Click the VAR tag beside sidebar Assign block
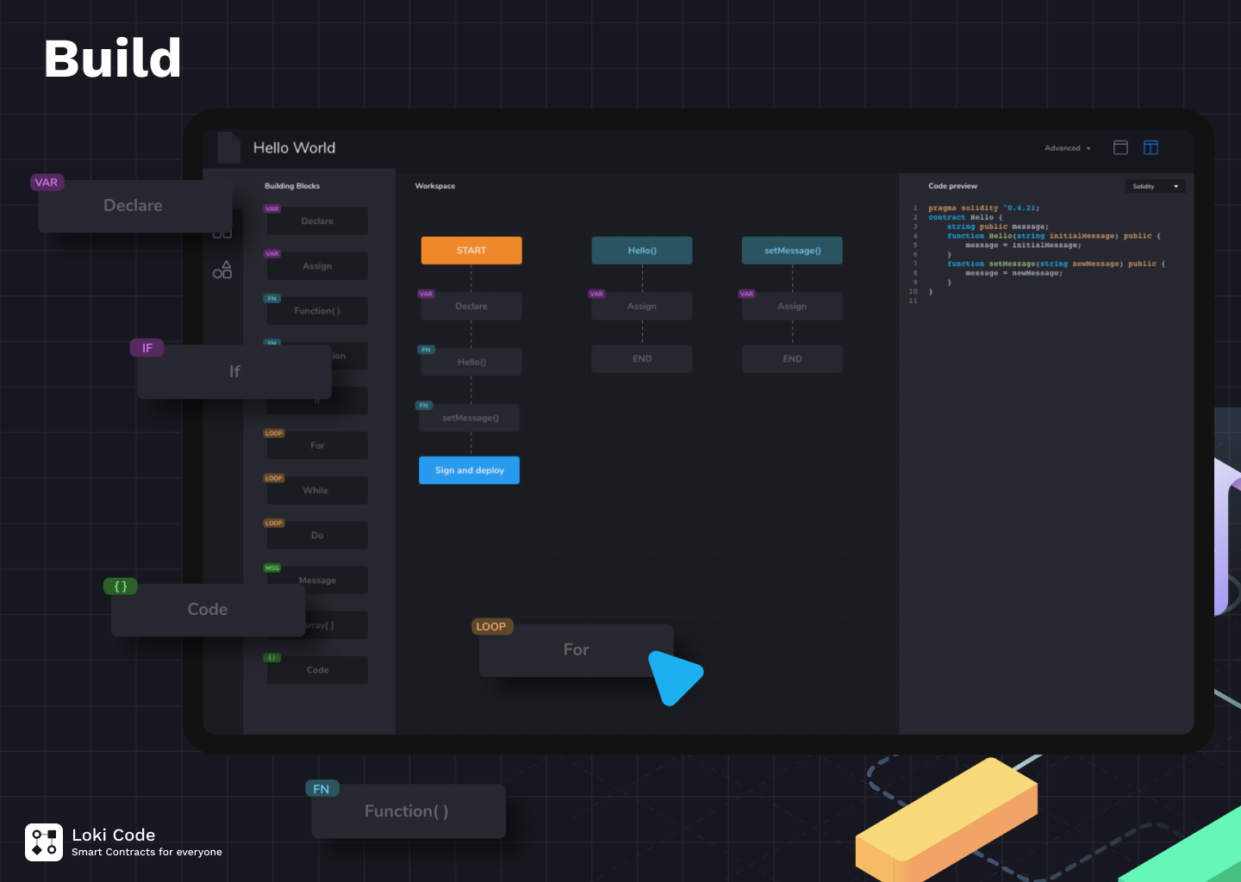Screen dimensions: 1241x882 click(272, 253)
